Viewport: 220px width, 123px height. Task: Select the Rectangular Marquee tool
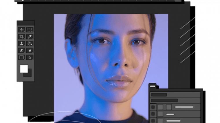click(x=30, y=30)
